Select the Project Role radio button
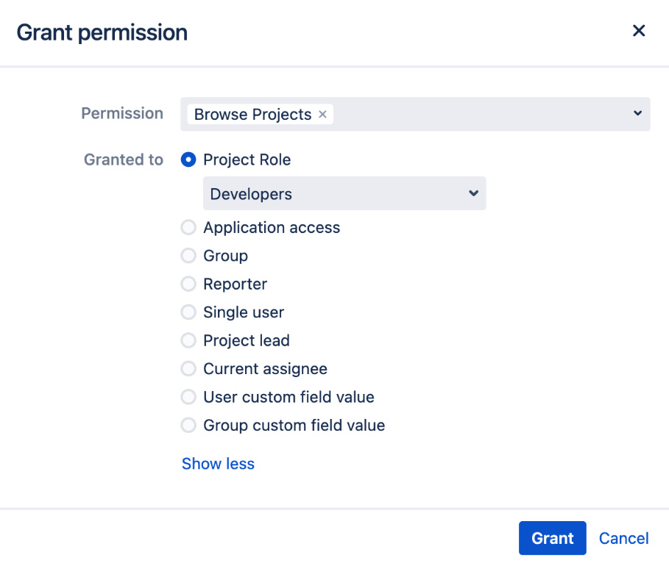669x563 pixels. click(x=188, y=159)
